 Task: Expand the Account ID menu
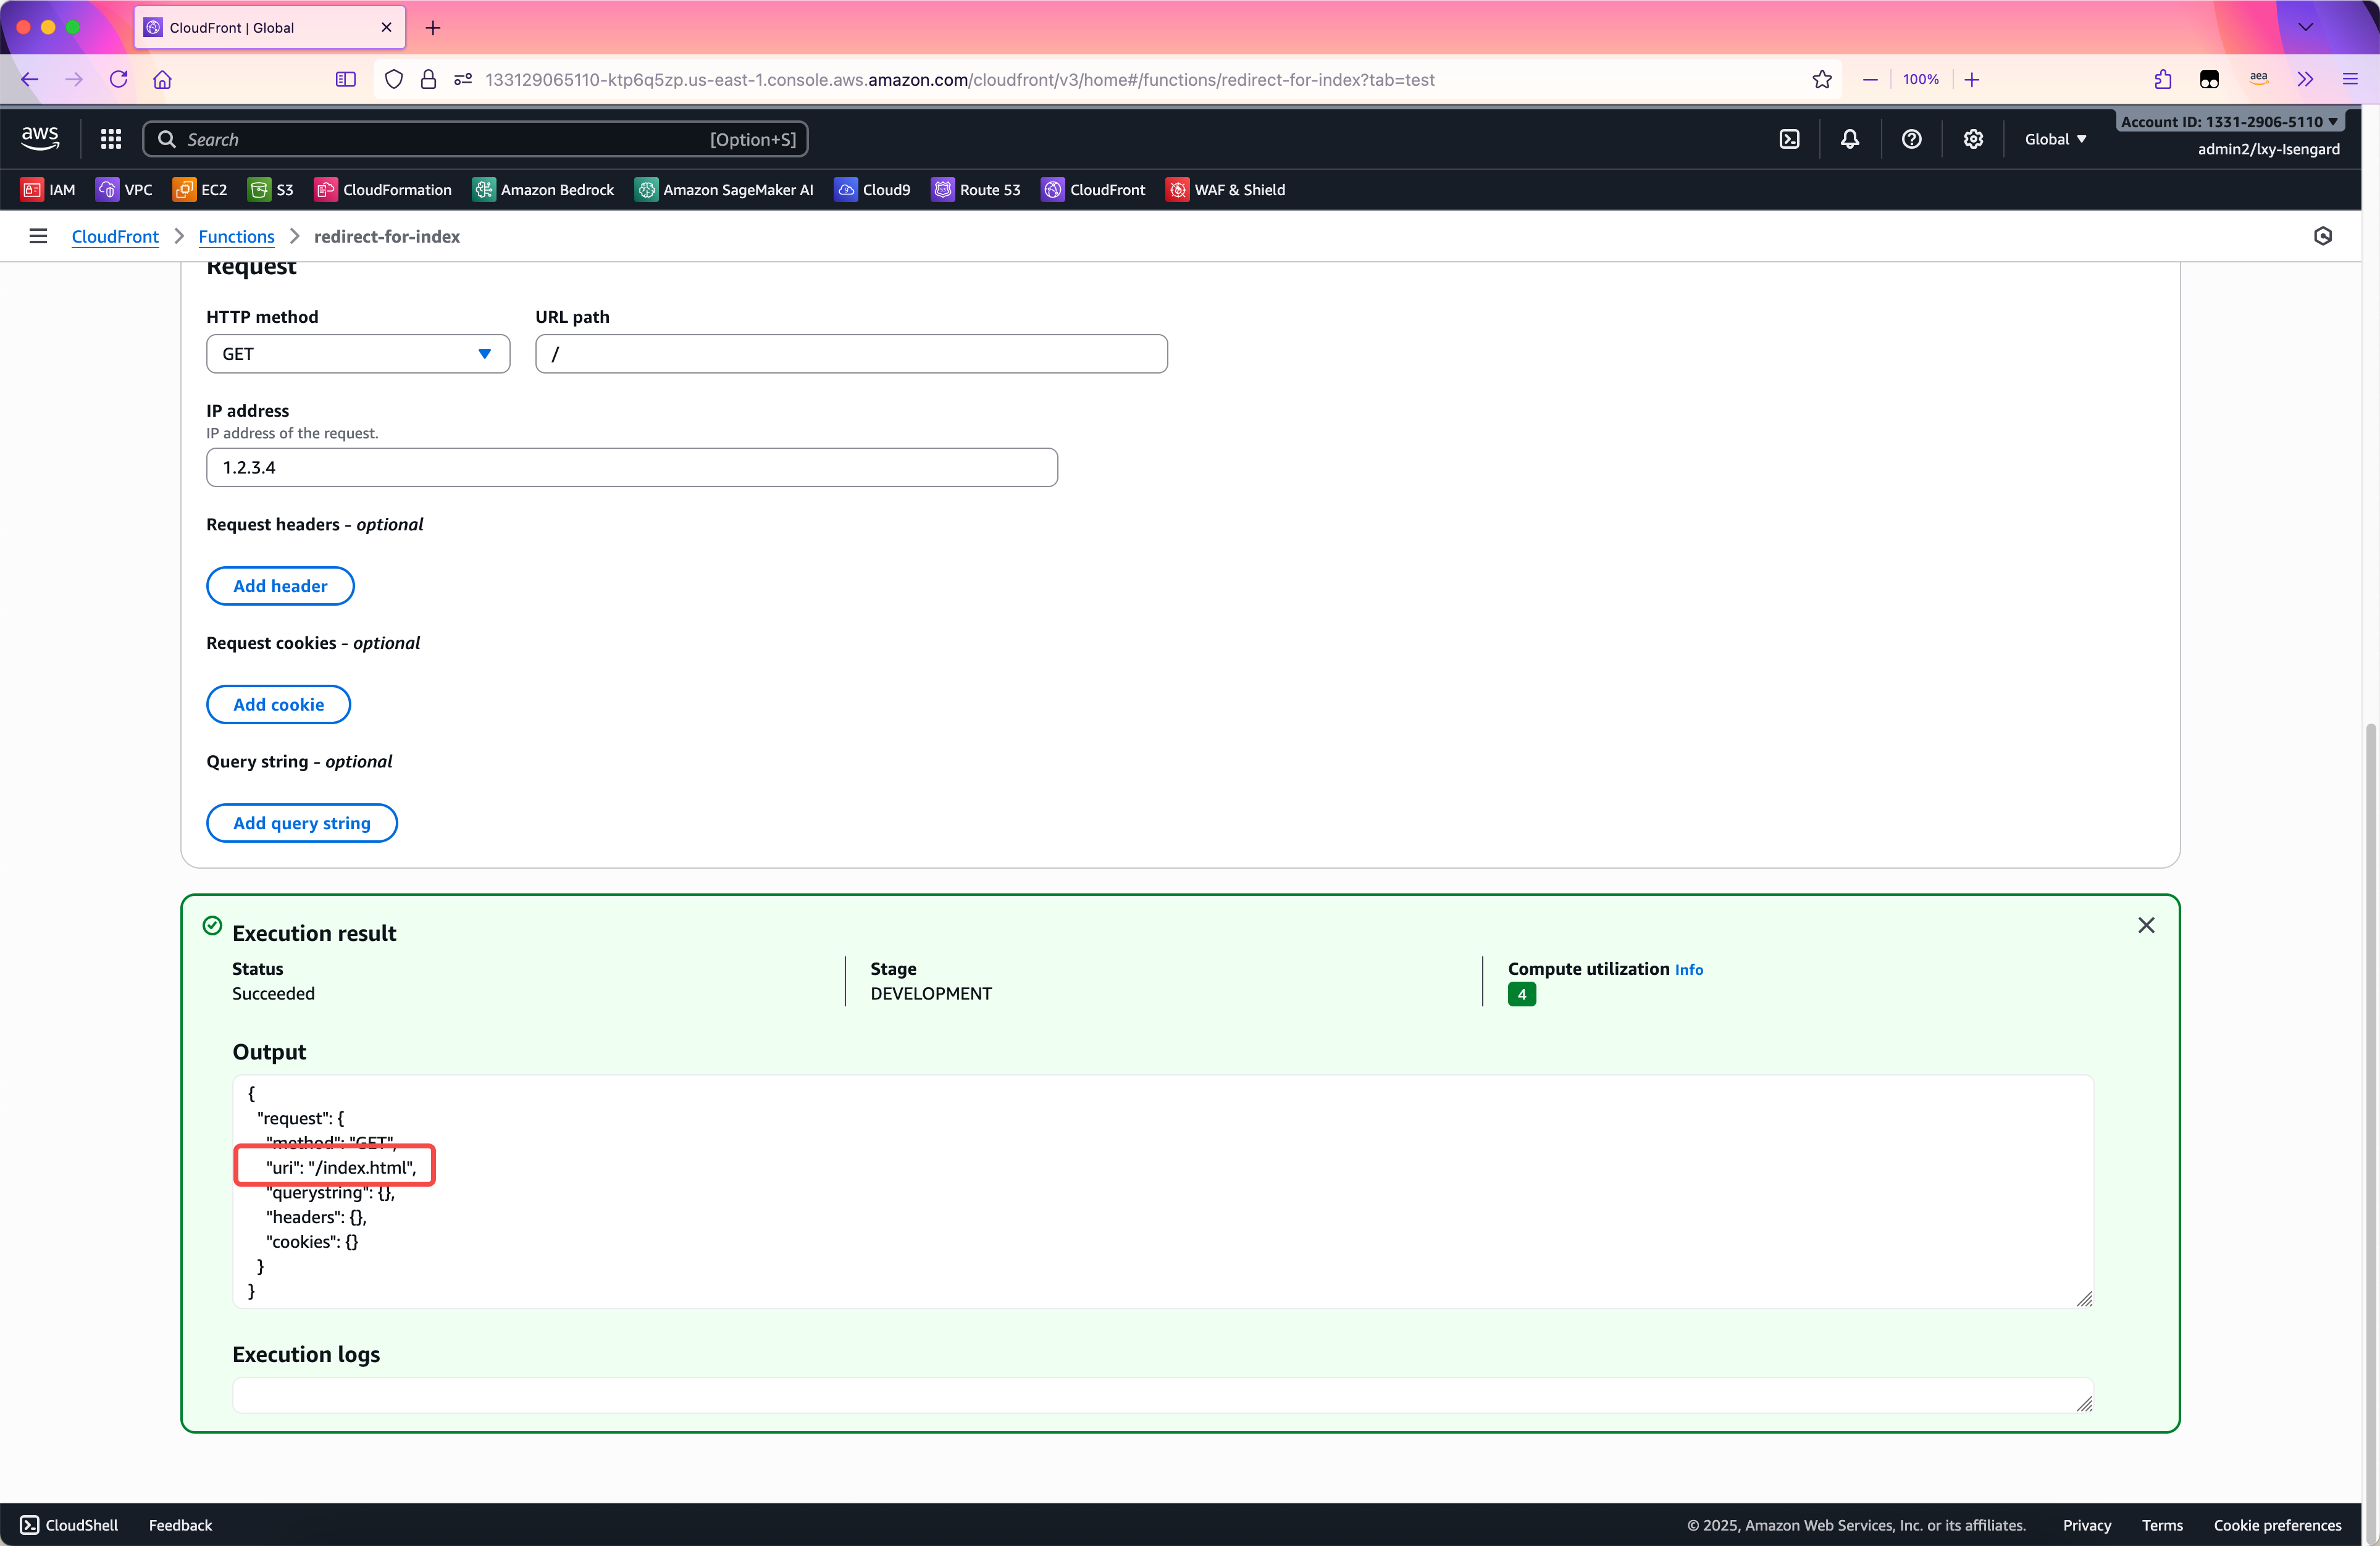(2229, 122)
